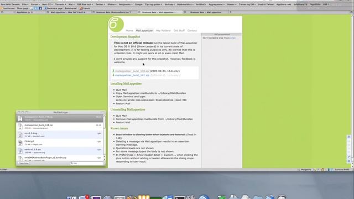The height and width of the screenshot is (199, 354).
Task: Select second mailappetizer_build_148.zip download row
Action: [60, 127]
